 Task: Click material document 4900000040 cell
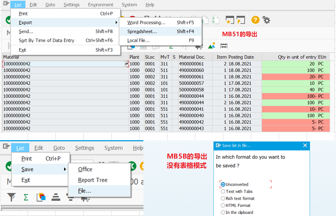point(195,115)
